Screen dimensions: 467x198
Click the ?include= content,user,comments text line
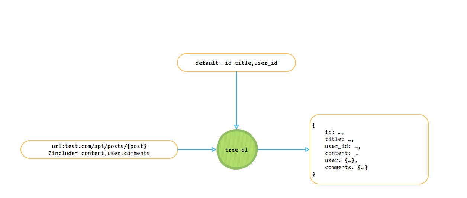pyautogui.click(x=99, y=153)
